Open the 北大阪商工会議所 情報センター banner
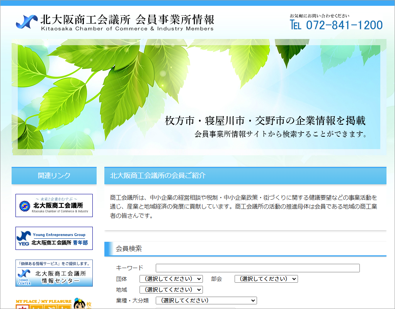395x309 pixels. click(x=54, y=273)
